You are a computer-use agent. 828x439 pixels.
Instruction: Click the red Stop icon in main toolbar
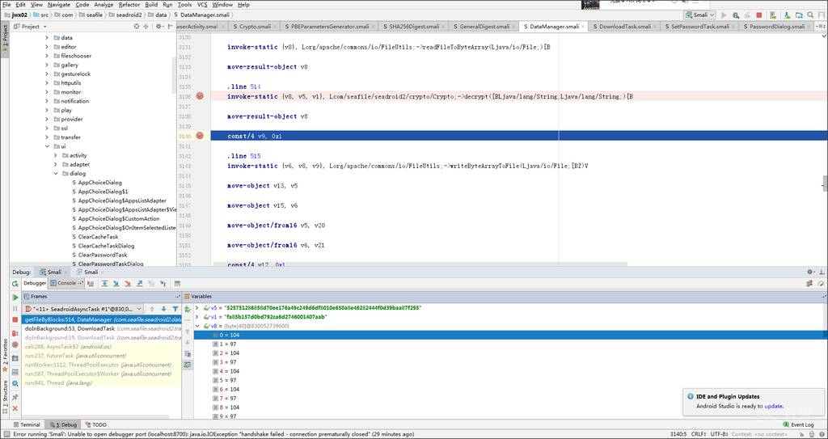click(758, 15)
